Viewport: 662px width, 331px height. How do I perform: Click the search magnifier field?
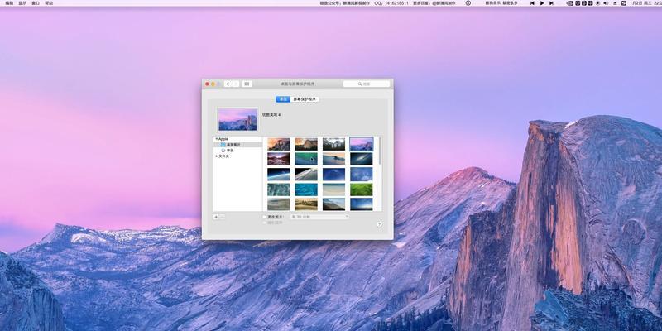(366, 84)
